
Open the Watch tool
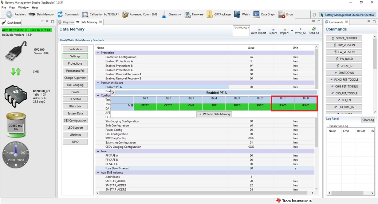(242, 14)
